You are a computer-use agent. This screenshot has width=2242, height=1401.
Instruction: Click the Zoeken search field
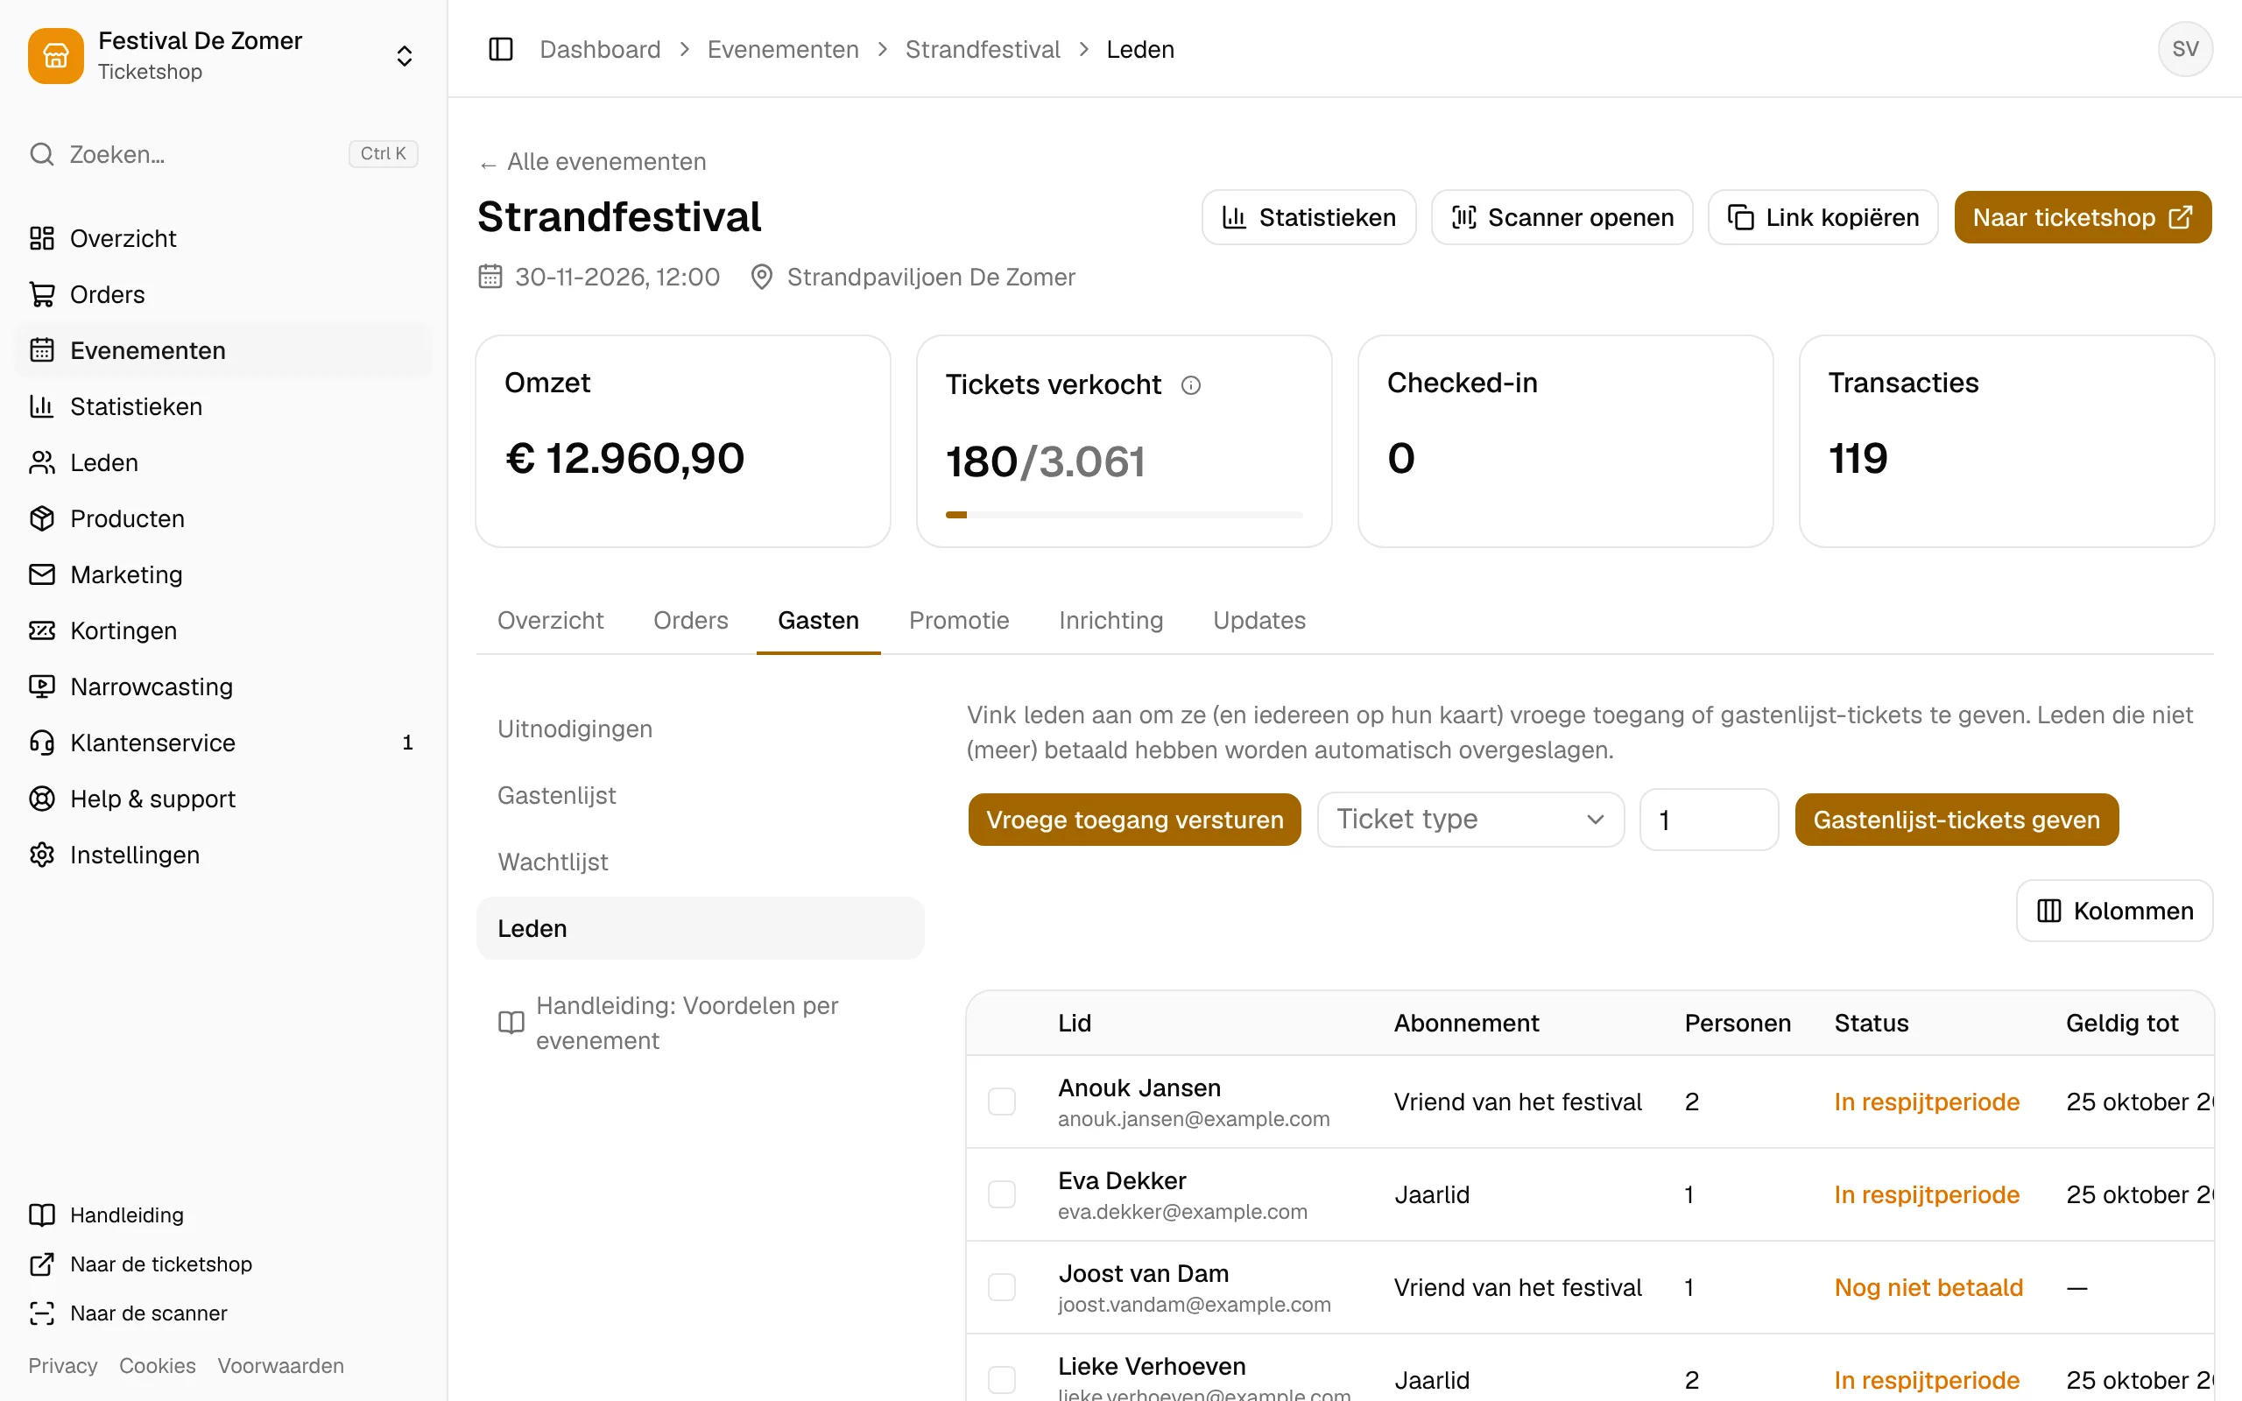222,154
